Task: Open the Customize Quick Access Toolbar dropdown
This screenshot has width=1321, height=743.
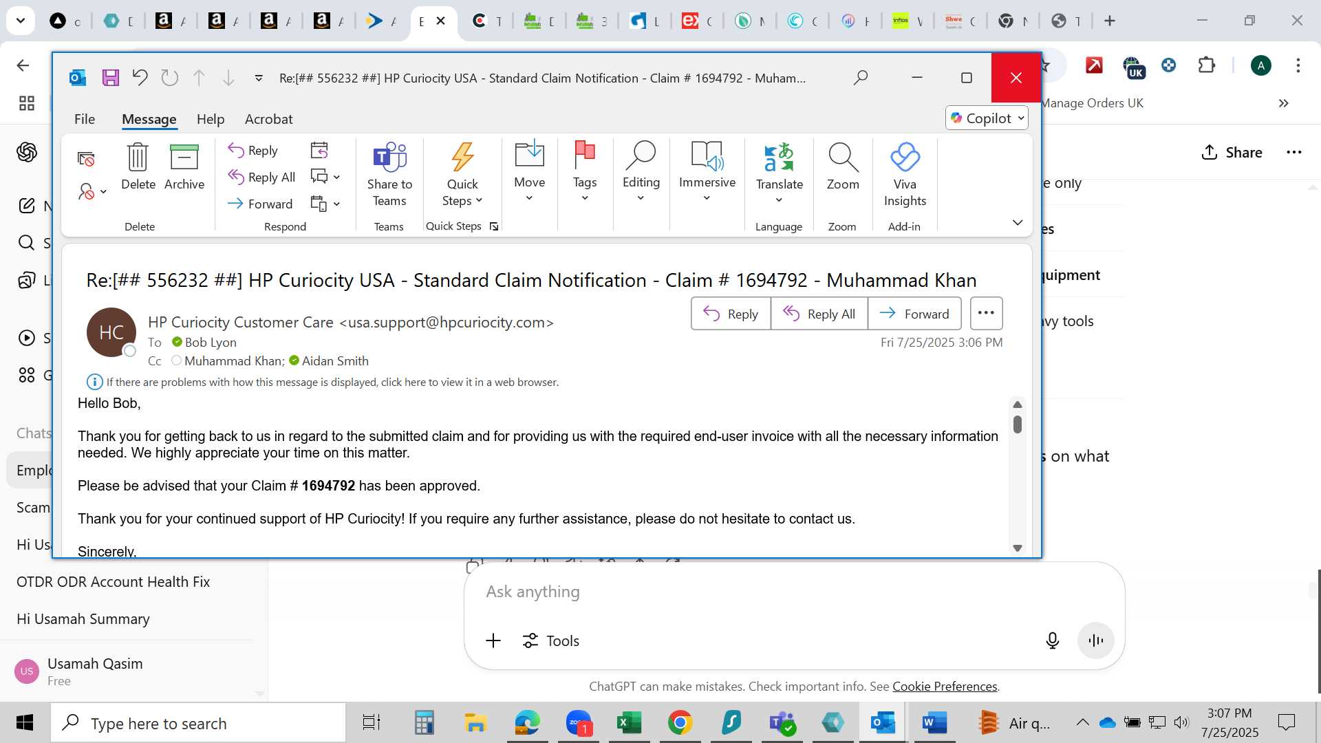Action: pos(259,78)
